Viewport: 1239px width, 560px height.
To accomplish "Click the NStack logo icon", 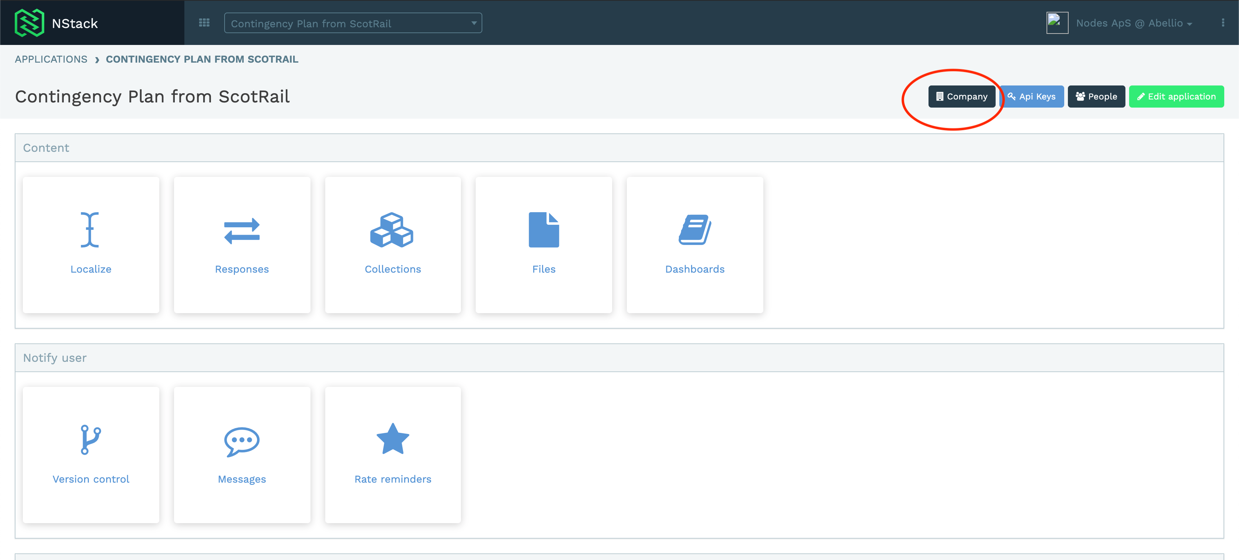I will point(29,22).
